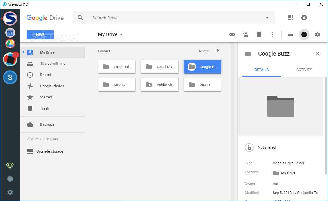Add a new account with plus icon
The width and height of the screenshot is (328, 201).
pos(10,179)
